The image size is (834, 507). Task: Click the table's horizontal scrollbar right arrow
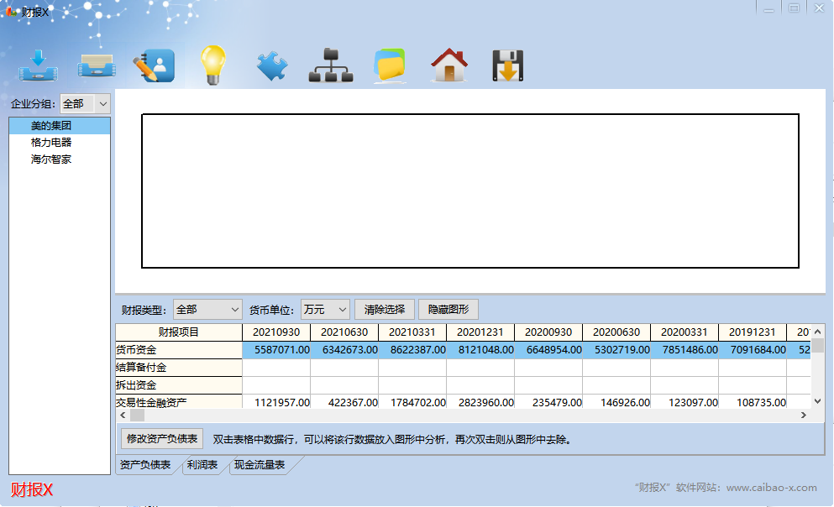tap(804, 415)
